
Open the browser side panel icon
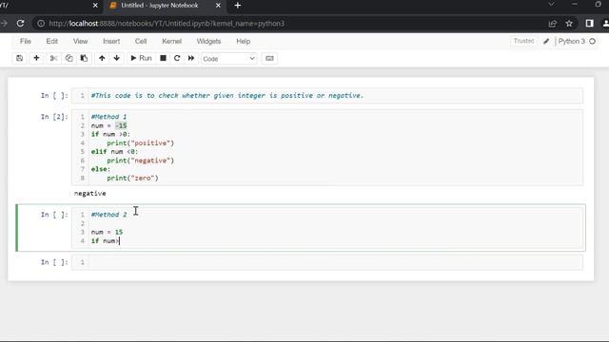tap(590, 24)
